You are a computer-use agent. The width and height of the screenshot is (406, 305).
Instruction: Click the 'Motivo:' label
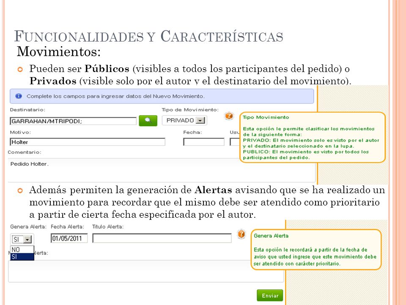(20, 132)
